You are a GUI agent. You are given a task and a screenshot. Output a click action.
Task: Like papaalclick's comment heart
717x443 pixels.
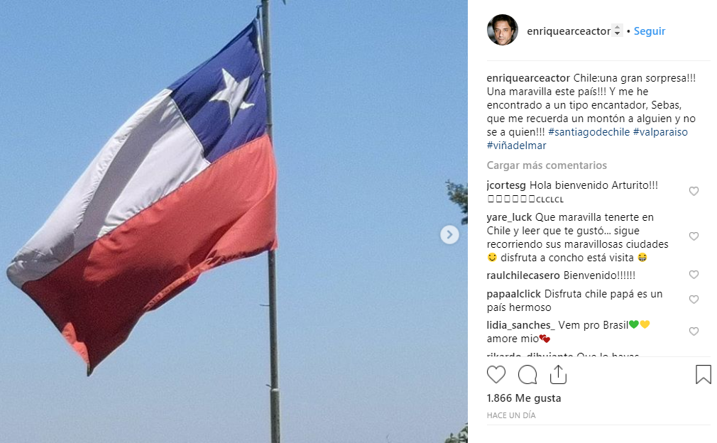(694, 300)
